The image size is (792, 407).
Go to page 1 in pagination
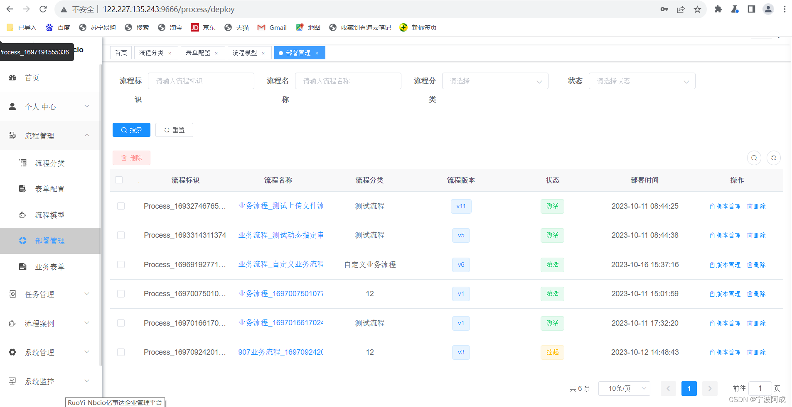pos(689,388)
